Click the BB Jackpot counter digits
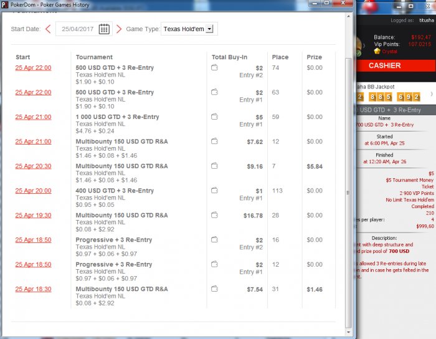This screenshot has height=339, width=436. point(388,97)
